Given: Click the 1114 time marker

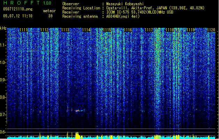Looking at the screenshot, I should [86, 30].
